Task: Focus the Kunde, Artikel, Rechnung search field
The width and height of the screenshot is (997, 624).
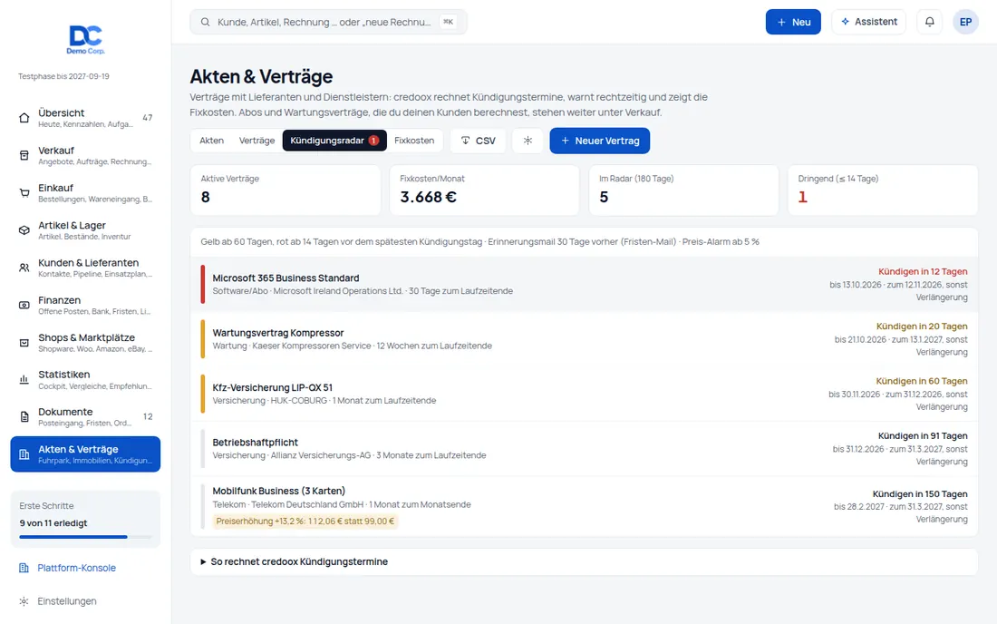Action: click(x=328, y=22)
